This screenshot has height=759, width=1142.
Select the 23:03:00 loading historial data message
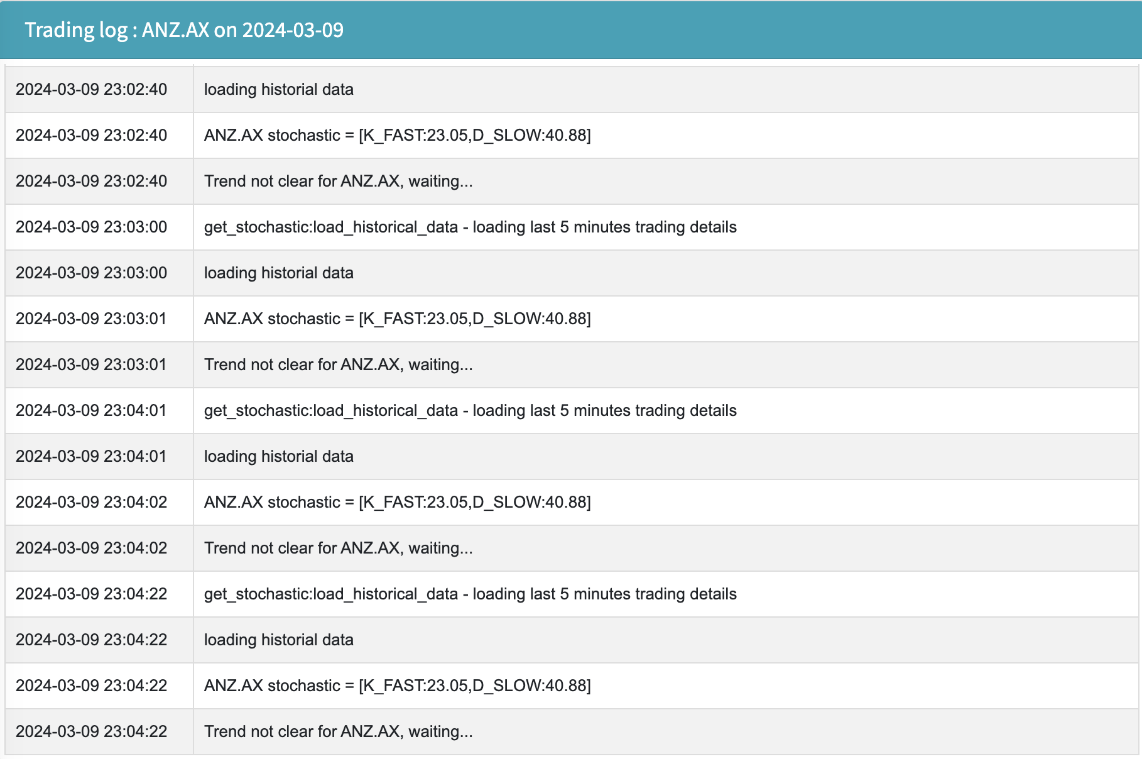(x=278, y=273)
